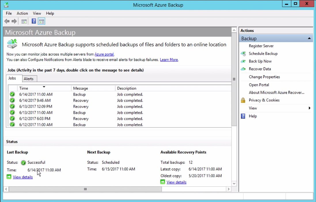Click Schedule Backup action text
This screenshot has height=202, width=316.
(x=263, y=54)
